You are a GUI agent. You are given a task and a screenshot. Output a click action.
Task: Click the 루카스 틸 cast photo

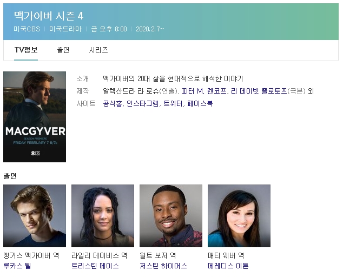(x=35, y=216)
